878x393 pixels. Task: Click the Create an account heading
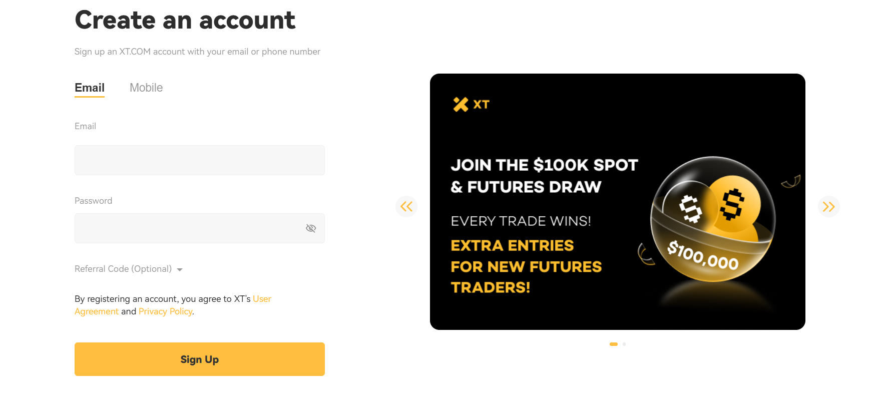click(x=185, y=21)
